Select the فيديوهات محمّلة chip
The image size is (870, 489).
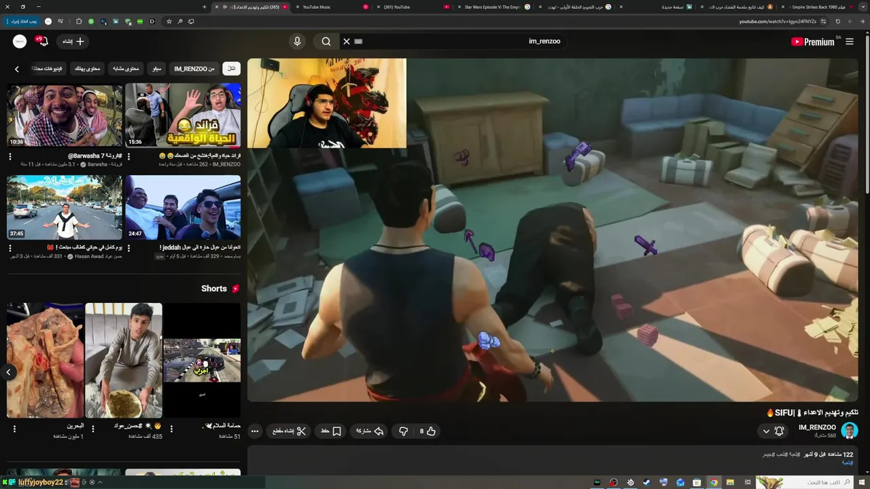tap(48, 69)
